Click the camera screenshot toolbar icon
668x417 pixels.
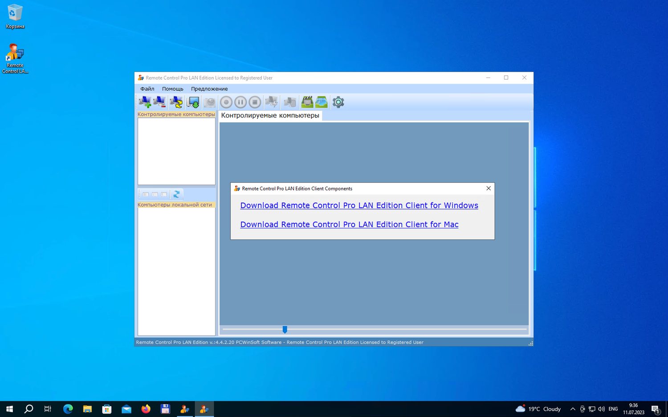point(209,102)
